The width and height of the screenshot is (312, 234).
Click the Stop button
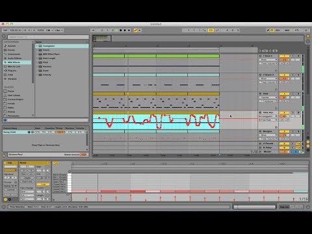[x=121, y=31]
